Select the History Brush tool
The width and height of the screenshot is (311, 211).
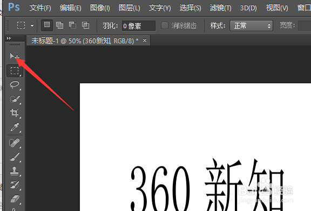click(x=15, y=185)
